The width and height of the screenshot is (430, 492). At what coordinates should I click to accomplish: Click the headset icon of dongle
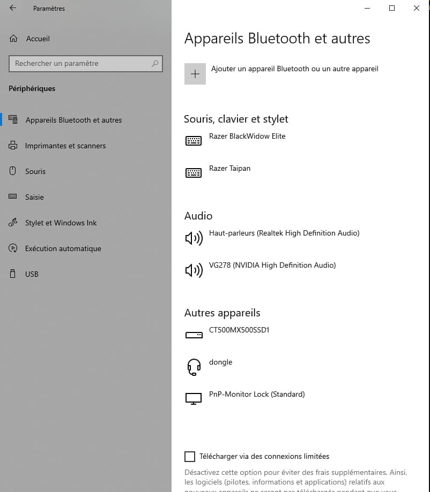(x=194, y=367)
